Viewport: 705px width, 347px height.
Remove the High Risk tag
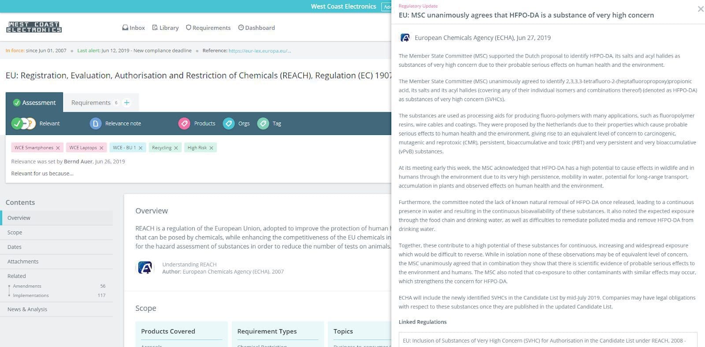[x=211, y=148]
